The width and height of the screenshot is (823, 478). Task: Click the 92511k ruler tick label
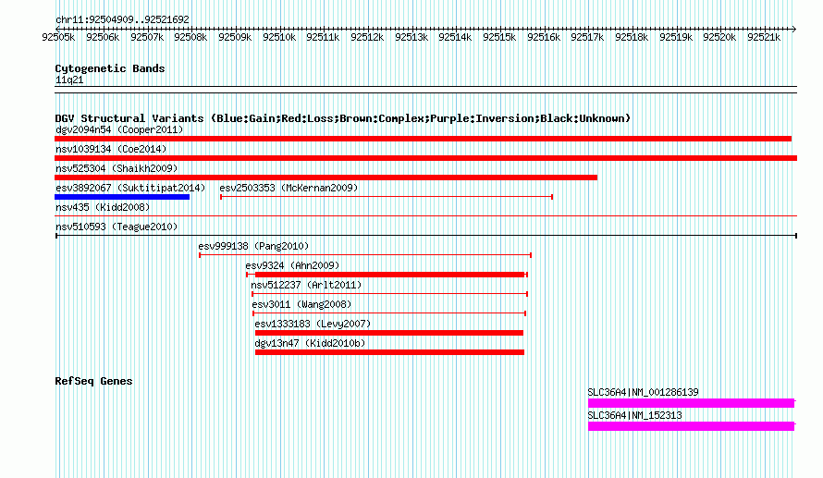coord(323,37)
